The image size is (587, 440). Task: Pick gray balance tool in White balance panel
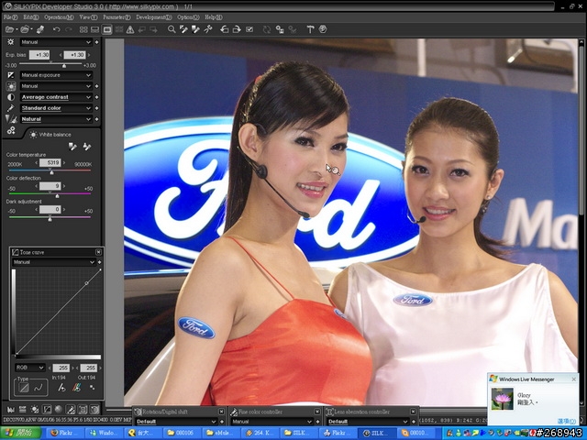click(72, 147)
